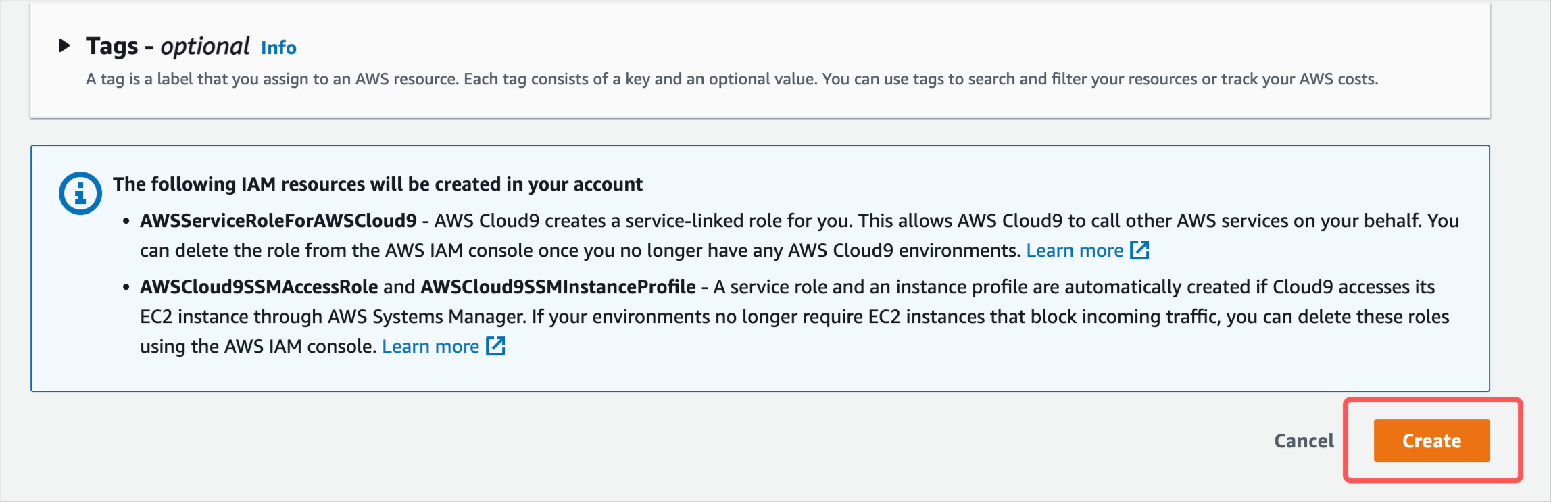Click the tag description paragraph

coord(732,80)
